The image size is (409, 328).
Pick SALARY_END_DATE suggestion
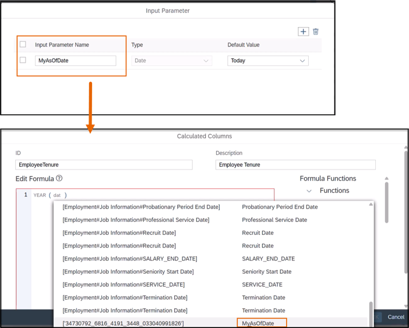tap(268, 259)
